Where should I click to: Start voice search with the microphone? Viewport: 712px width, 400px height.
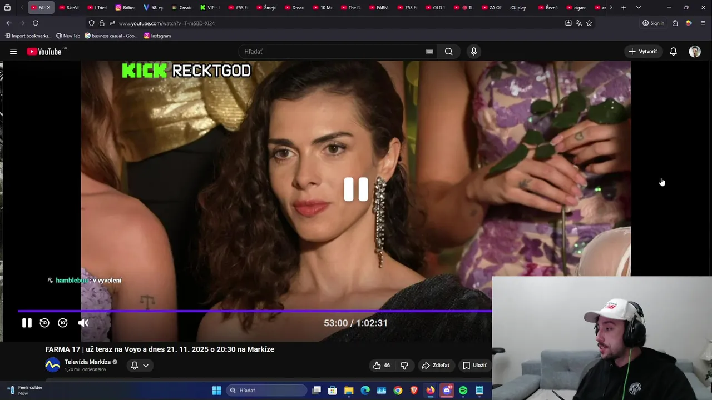pyautogui.click(x=474, y=52)
